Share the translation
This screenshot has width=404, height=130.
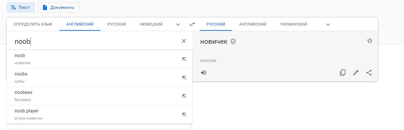pyautogui.click(x=369, y=73)
